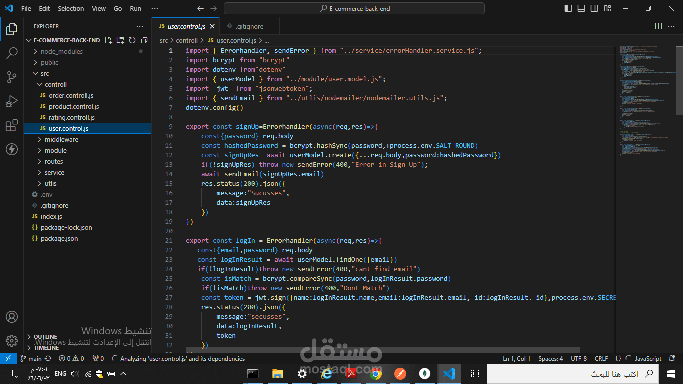Open the notifications bell in status bar
This screenshot has width=683, height=384.
[x=673, y=358]
